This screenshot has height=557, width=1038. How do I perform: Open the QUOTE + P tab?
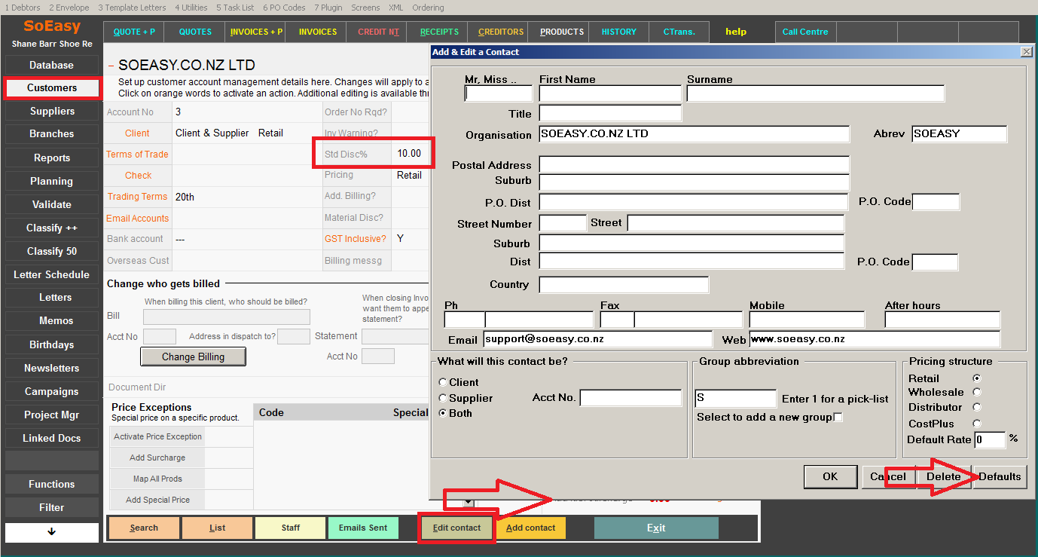point(134,32)
